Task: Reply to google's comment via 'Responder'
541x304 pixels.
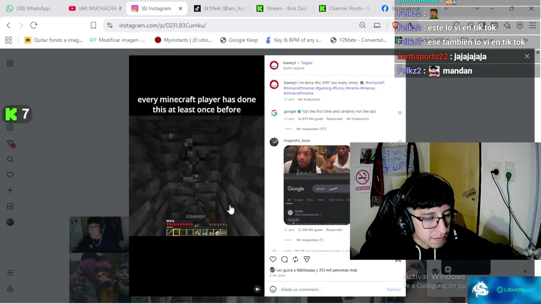Action: tap(335, 119)
